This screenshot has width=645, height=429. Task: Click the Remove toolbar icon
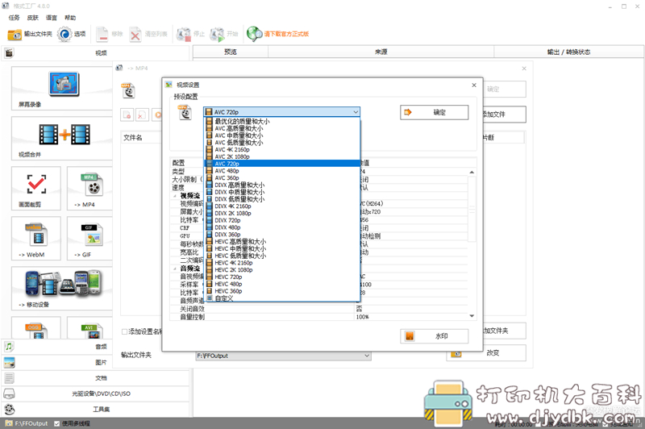(x=102, y=34)
